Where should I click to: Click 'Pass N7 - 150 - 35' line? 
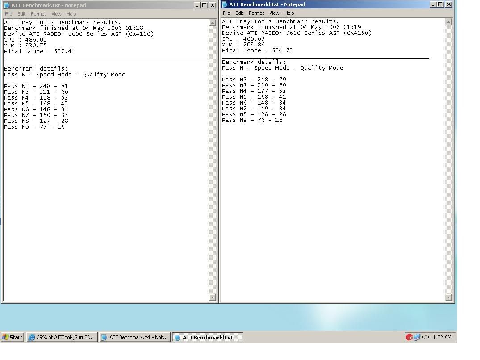(x=36, y=115)
